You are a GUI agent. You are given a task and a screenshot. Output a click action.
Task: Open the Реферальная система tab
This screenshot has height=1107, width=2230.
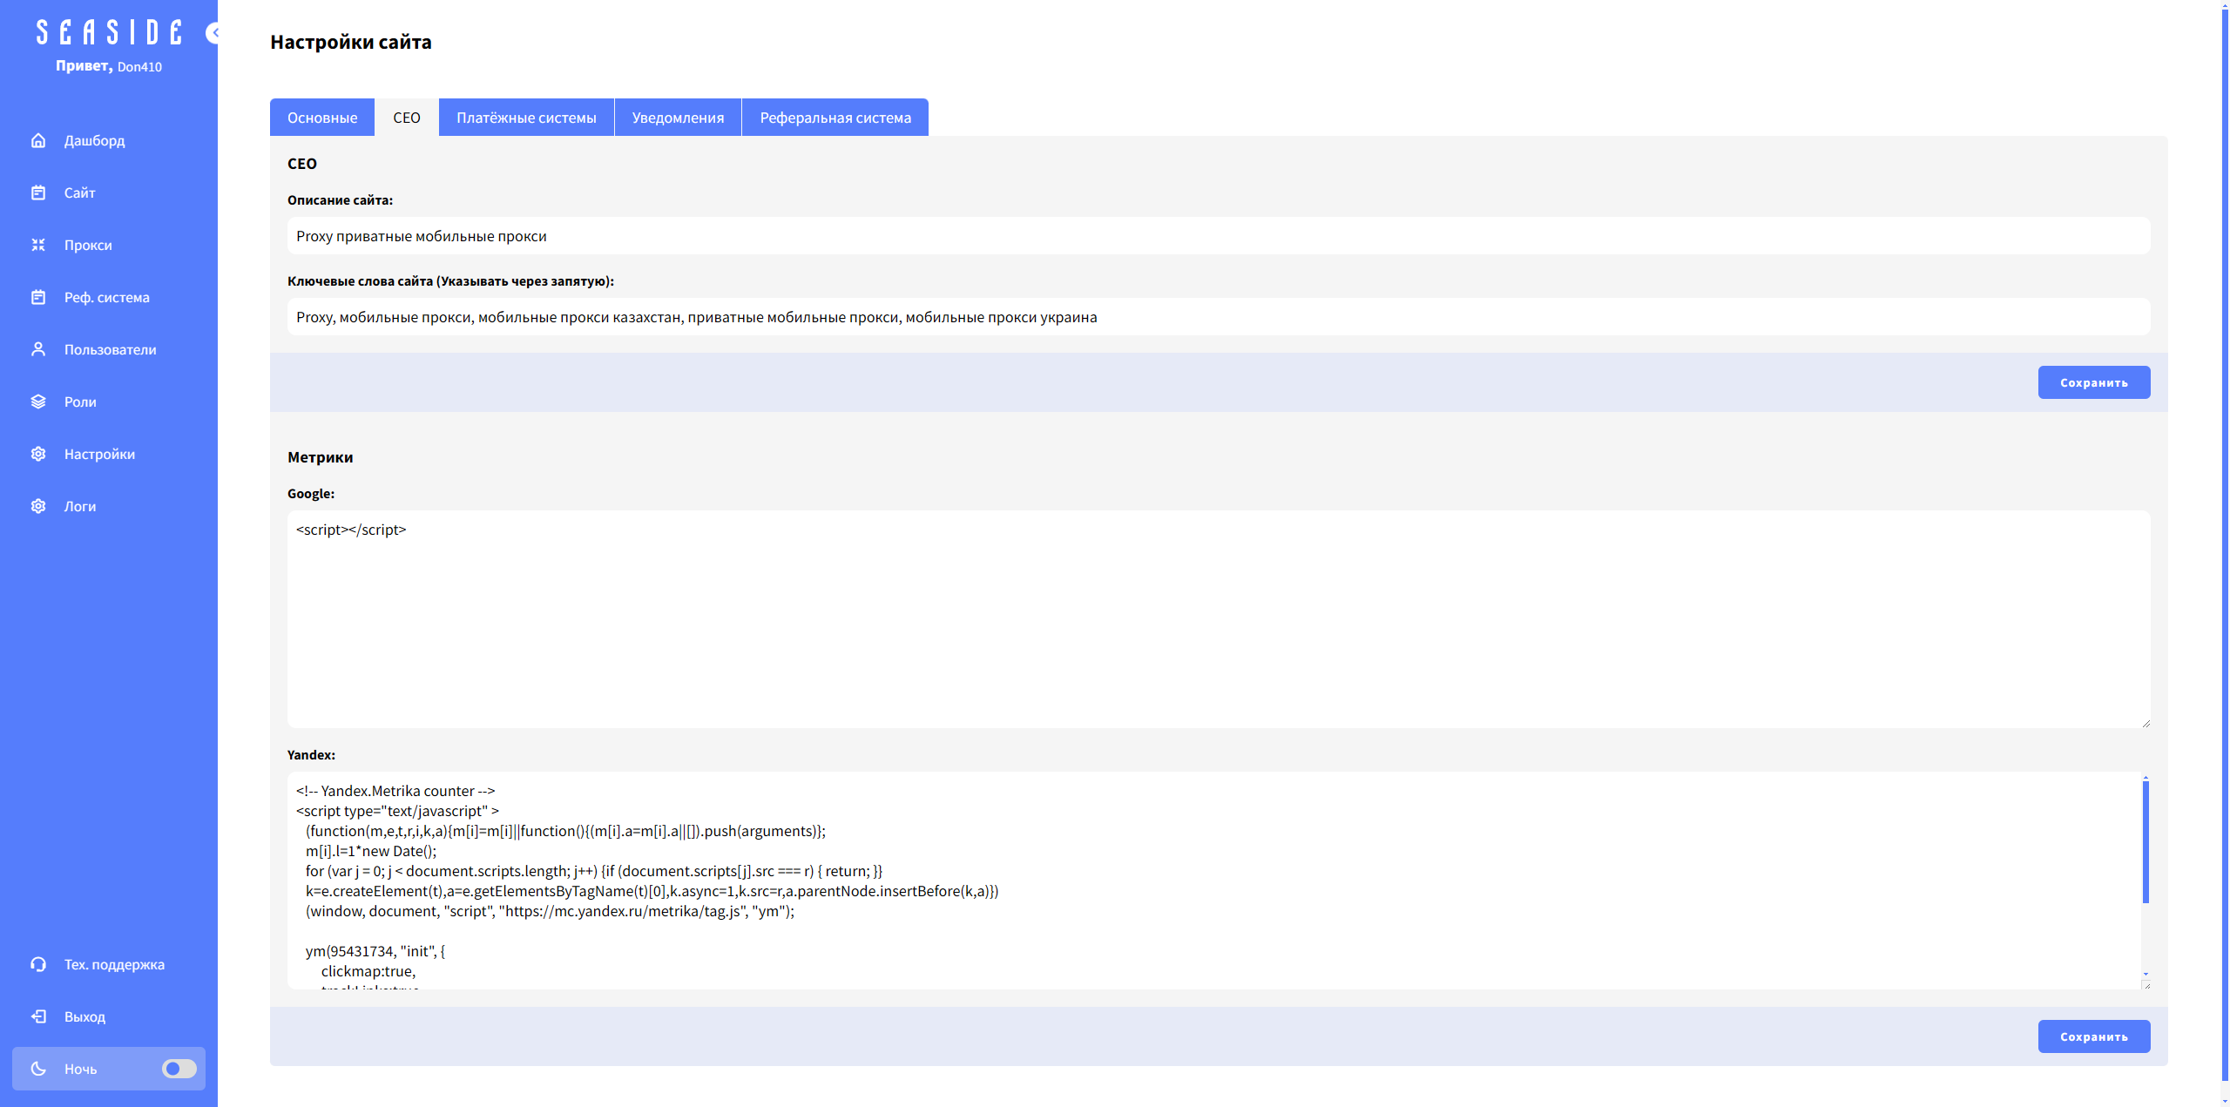tap(835, 118)
